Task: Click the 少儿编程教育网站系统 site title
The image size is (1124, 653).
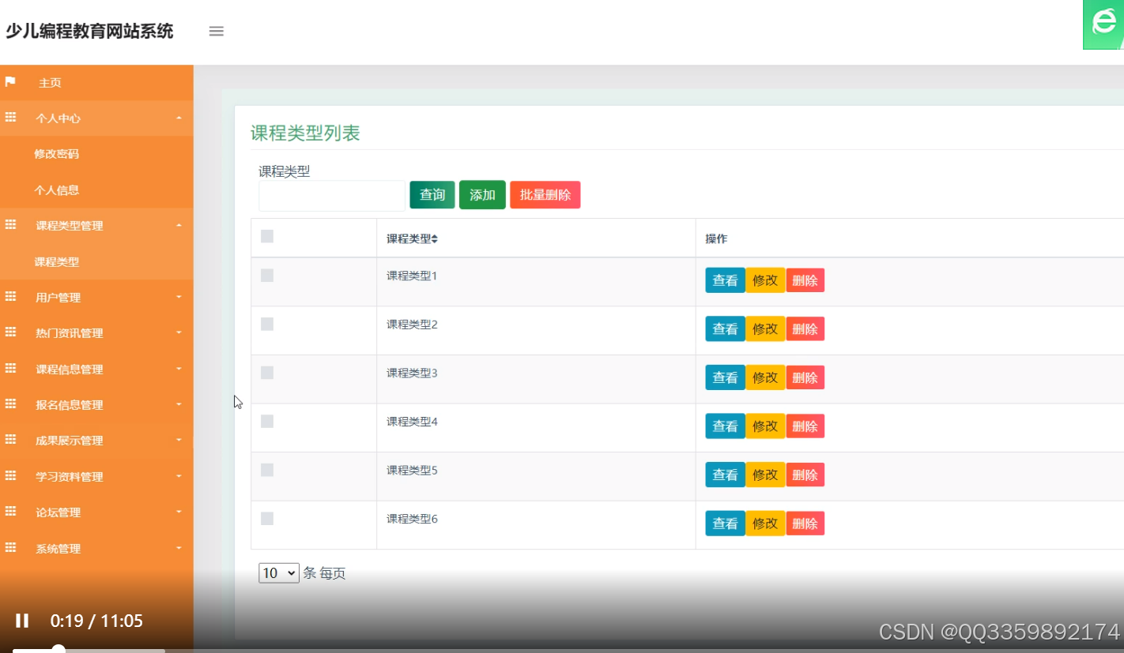Action: click(89, 32)
